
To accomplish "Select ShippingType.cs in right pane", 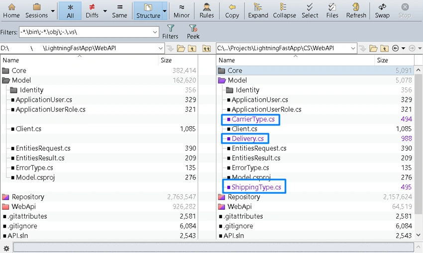I will [x=315, y=187].
